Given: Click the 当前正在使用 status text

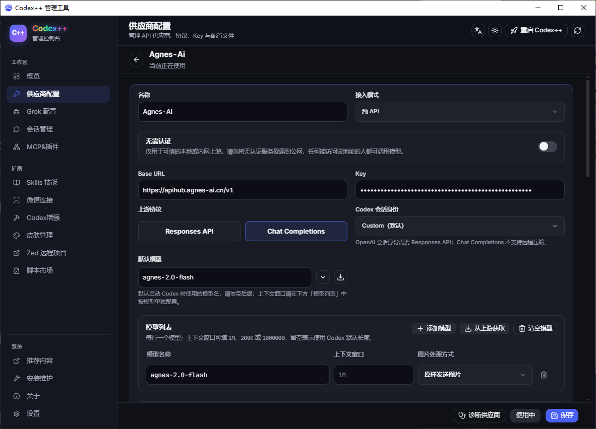Looking at the screenshot, I should [x=167, y=65].
